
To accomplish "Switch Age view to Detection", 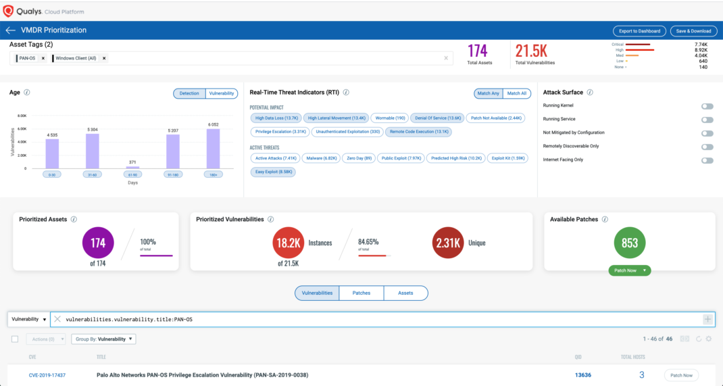I will 189,93.
